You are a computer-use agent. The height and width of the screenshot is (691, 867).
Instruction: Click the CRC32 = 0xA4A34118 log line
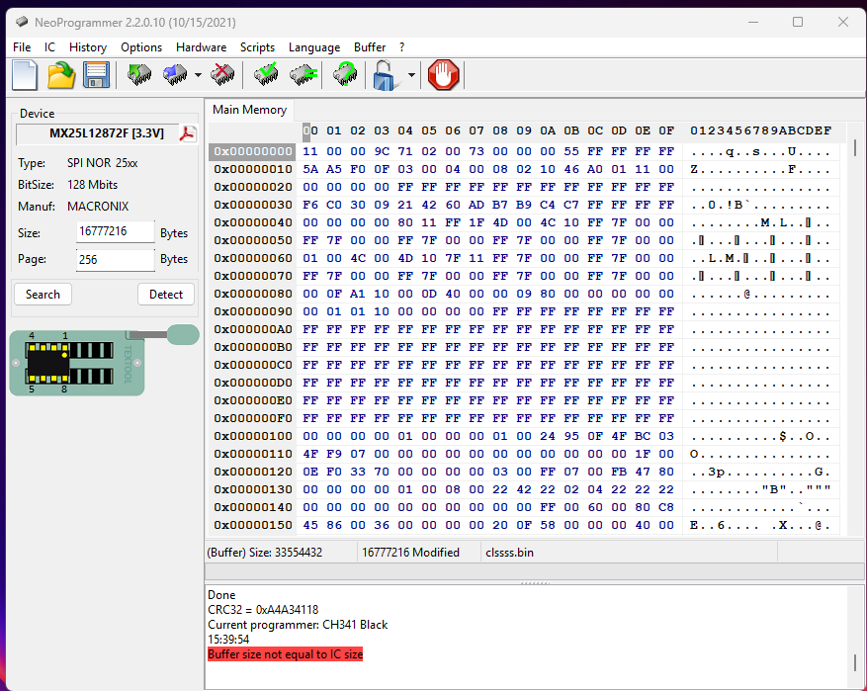point(263,610)
